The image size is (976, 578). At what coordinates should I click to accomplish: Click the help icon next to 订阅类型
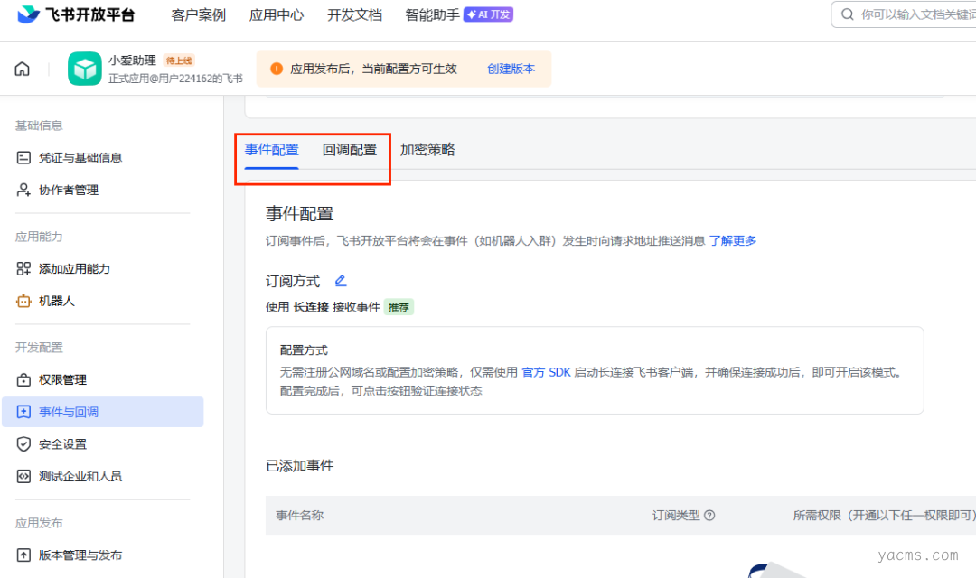coord(709,516)
